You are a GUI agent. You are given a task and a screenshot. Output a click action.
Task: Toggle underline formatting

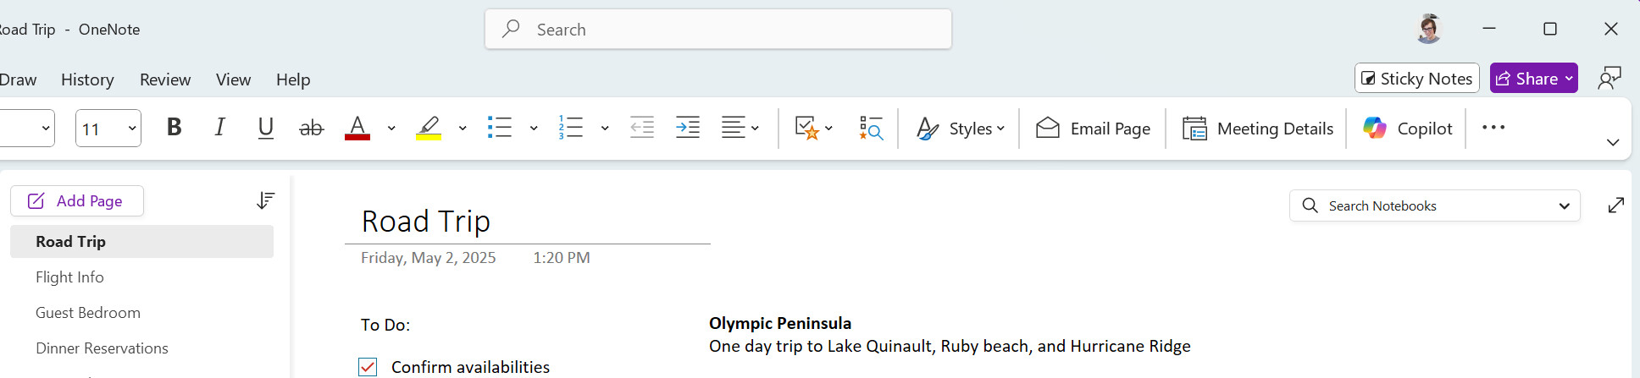pyautogui.click(x=266, y=128)
